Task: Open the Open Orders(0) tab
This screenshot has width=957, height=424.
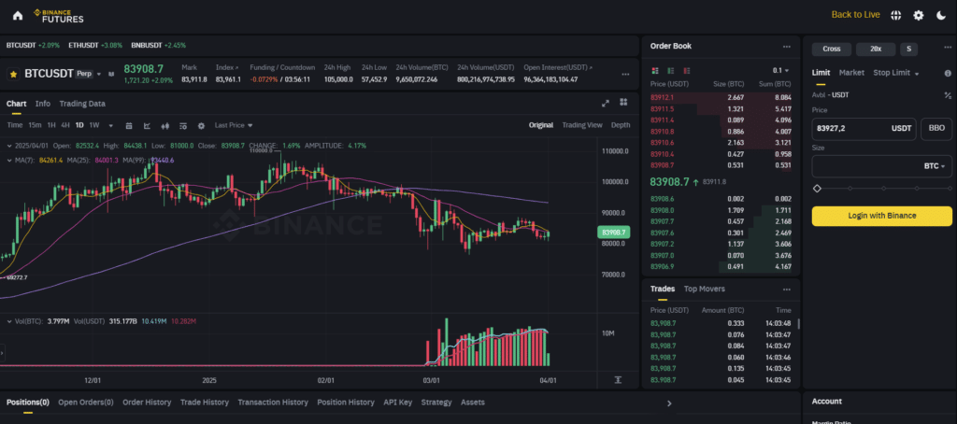Action: (x=85, y=403)
